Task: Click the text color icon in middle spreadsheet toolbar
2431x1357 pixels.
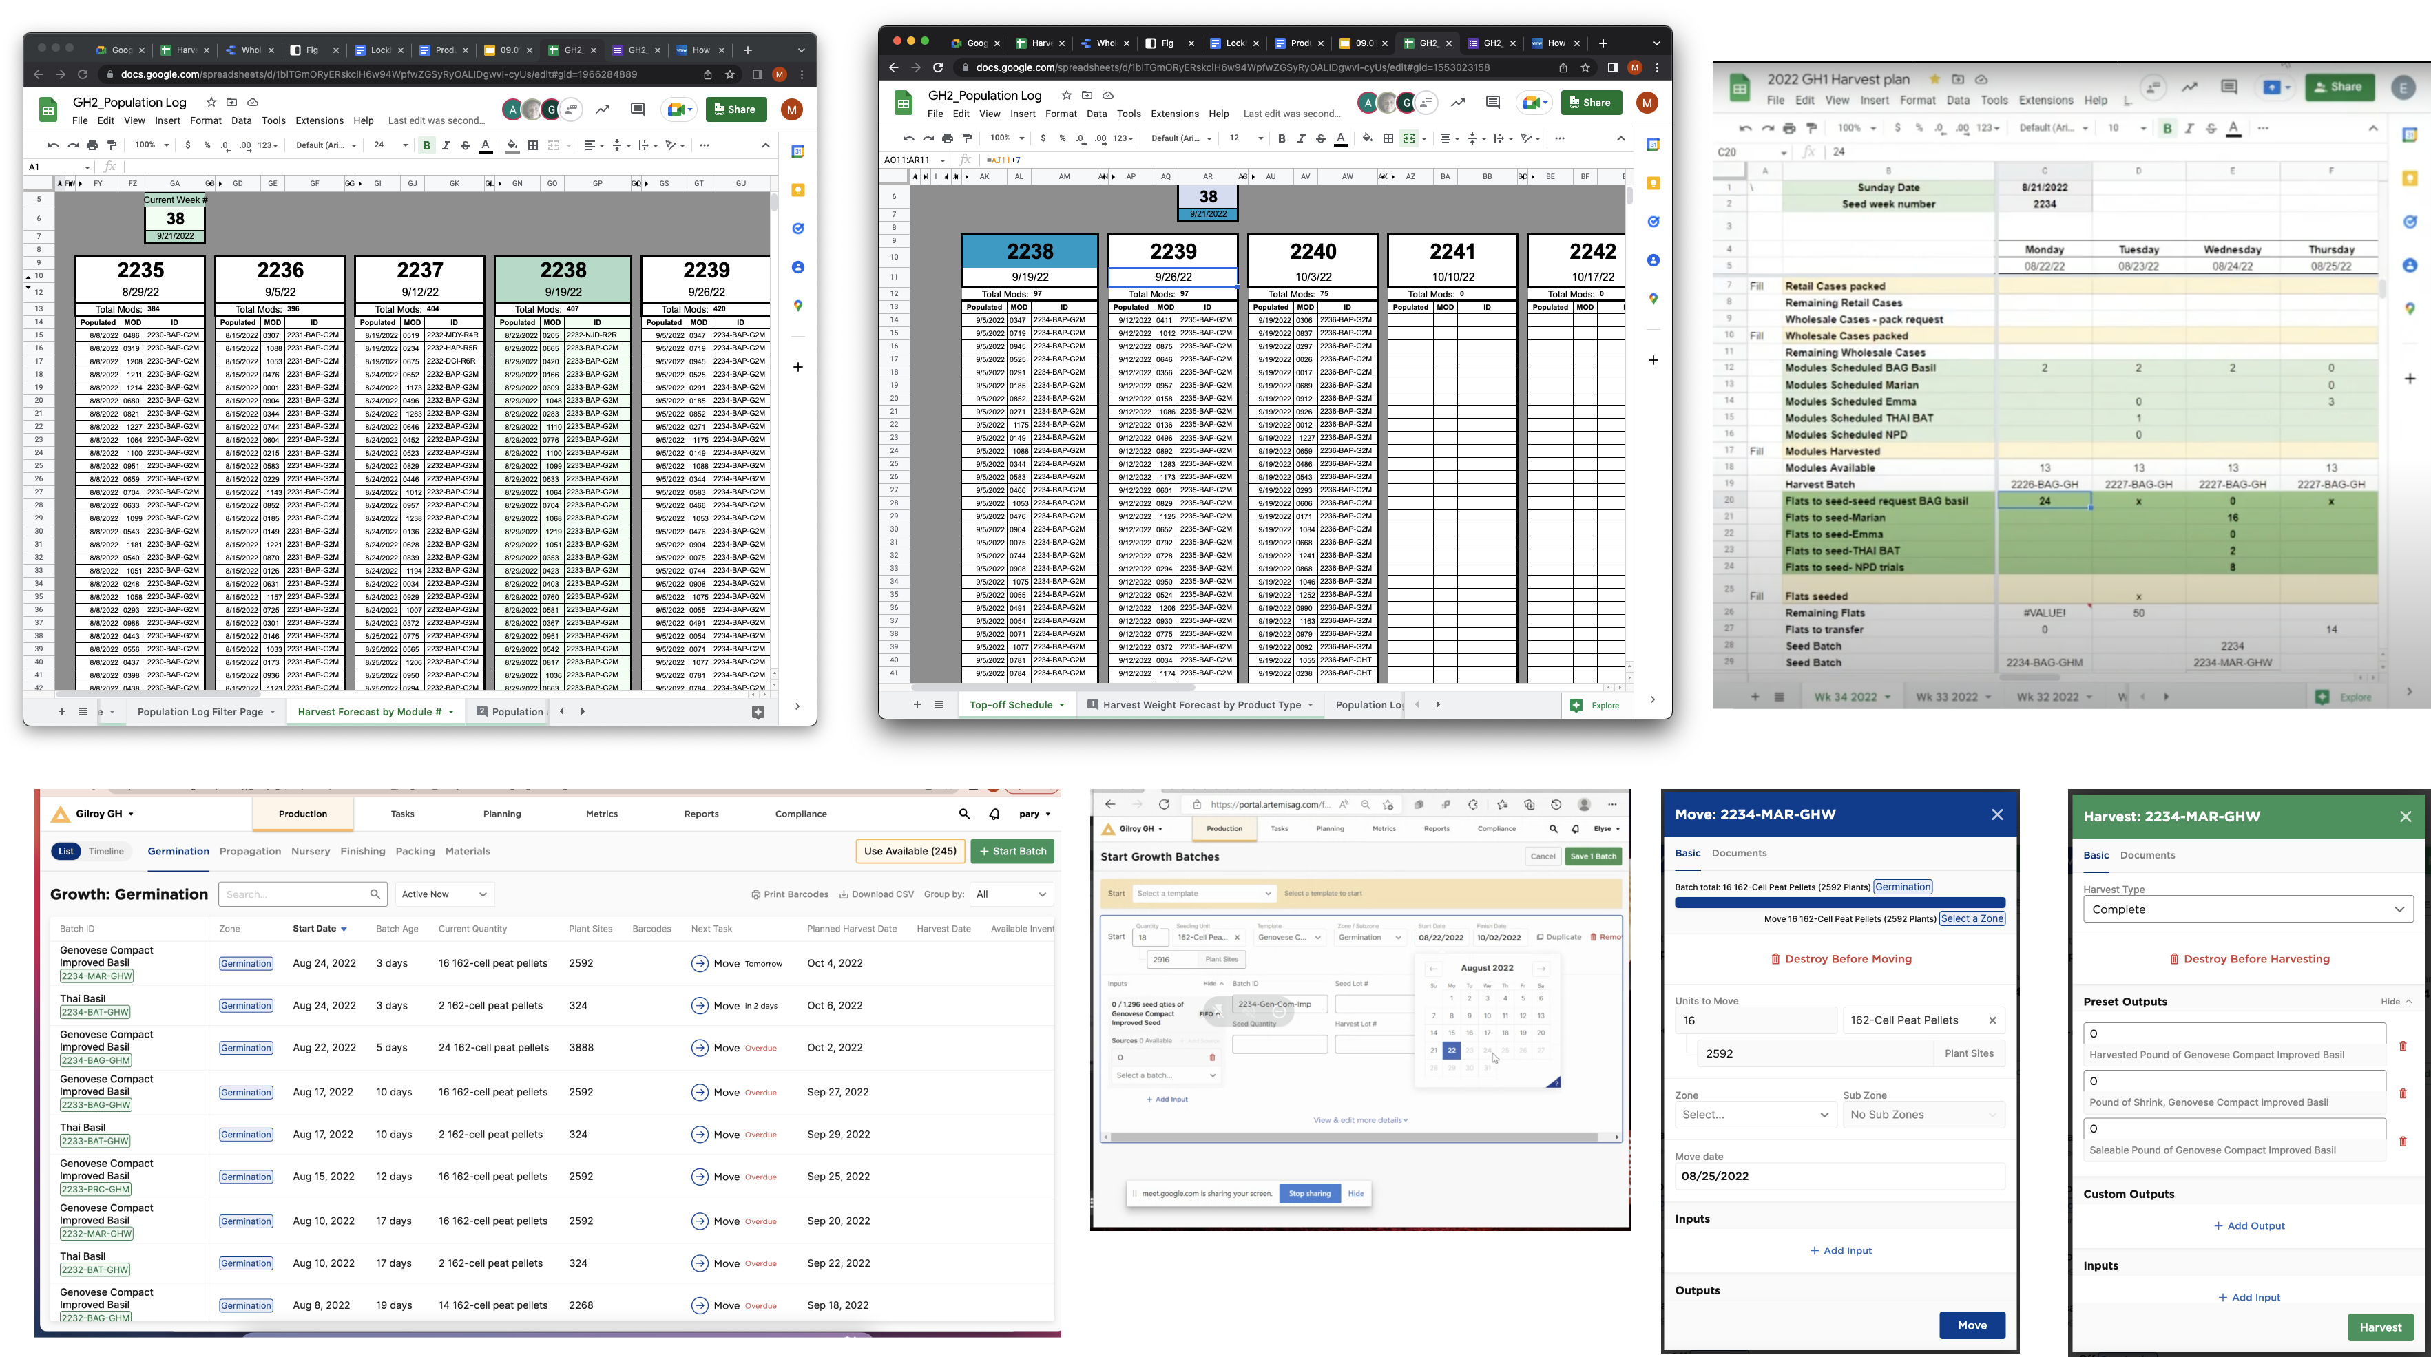Action: [x=1341, y=138]
